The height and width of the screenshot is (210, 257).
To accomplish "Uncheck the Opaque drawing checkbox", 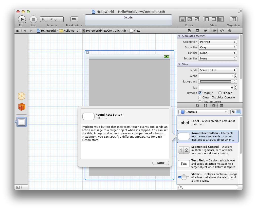I will [x=200, y=93].
